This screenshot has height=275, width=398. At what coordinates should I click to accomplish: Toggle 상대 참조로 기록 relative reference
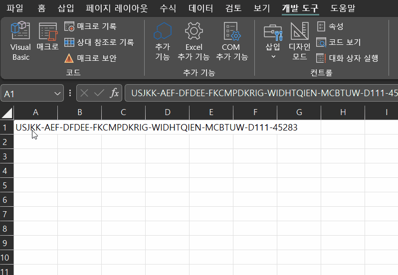(99, 42)
